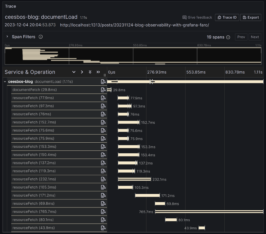Click the log icon for resourceFetch (765.7ms)
This screenshot has height=234, width=266.
click(x=103, y=212)
